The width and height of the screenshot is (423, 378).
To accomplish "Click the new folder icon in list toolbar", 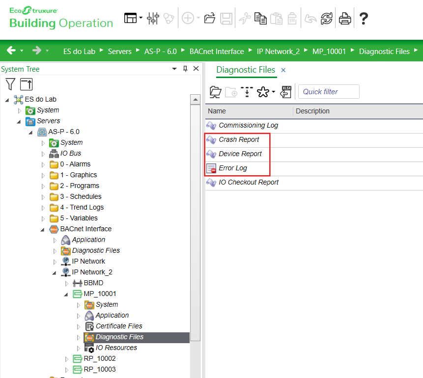I will pos(231,92).
